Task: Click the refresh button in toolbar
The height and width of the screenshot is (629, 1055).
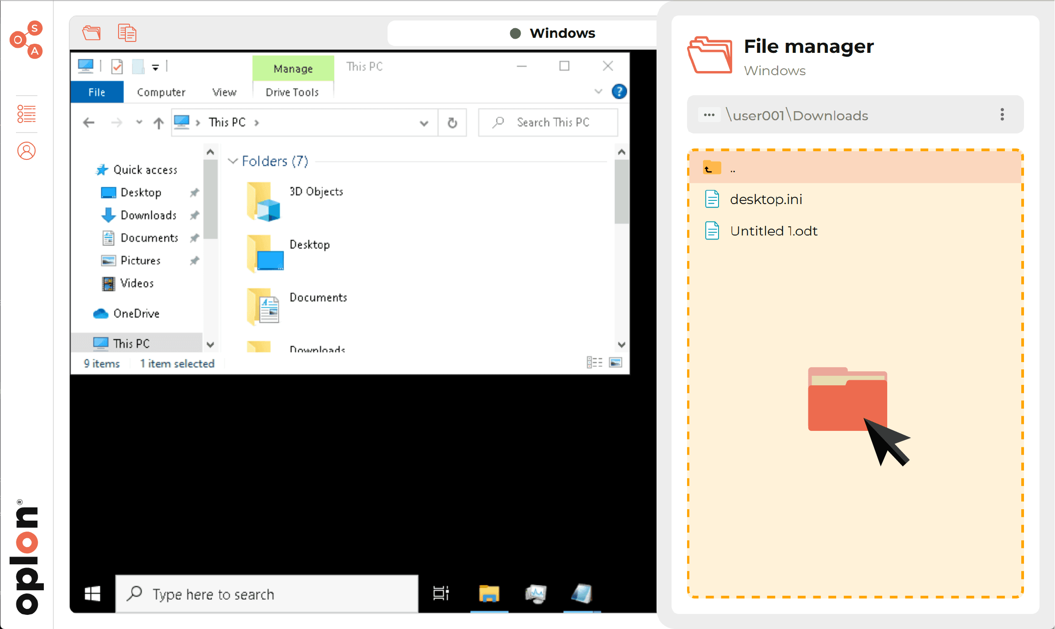Action: [x=453, y=122]
